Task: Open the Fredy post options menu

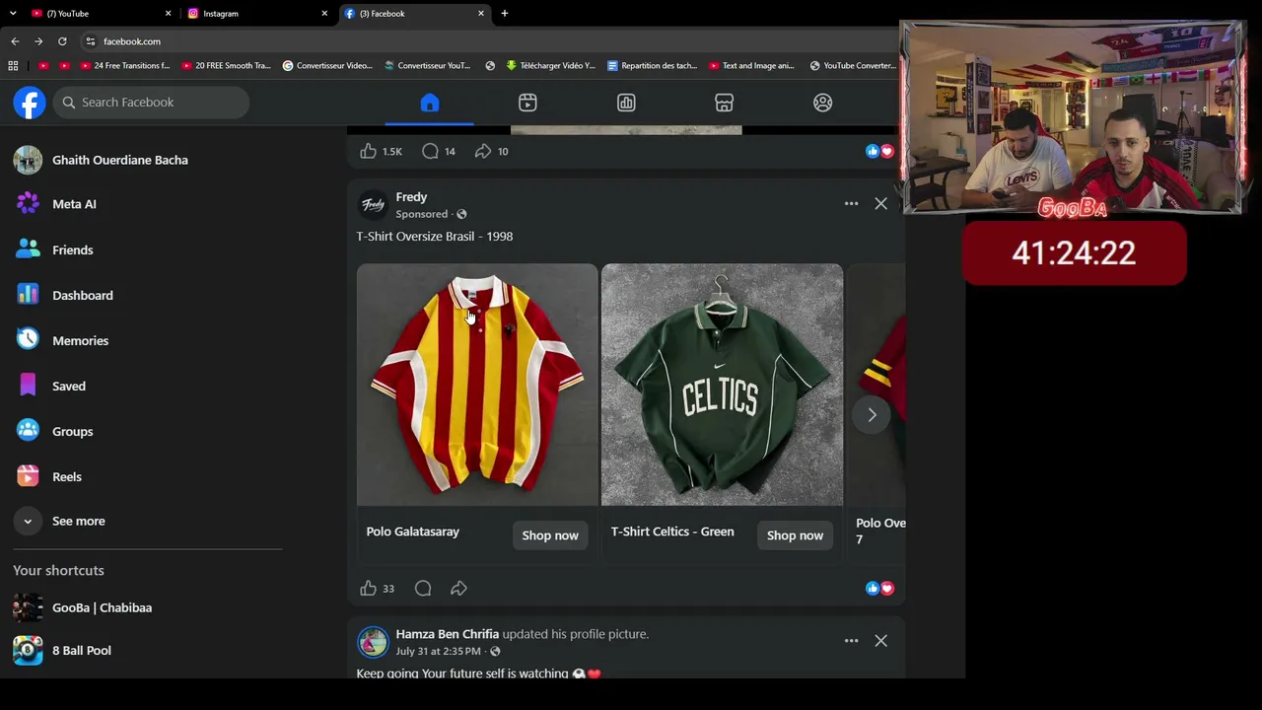Action: click(x=851, y=204)
